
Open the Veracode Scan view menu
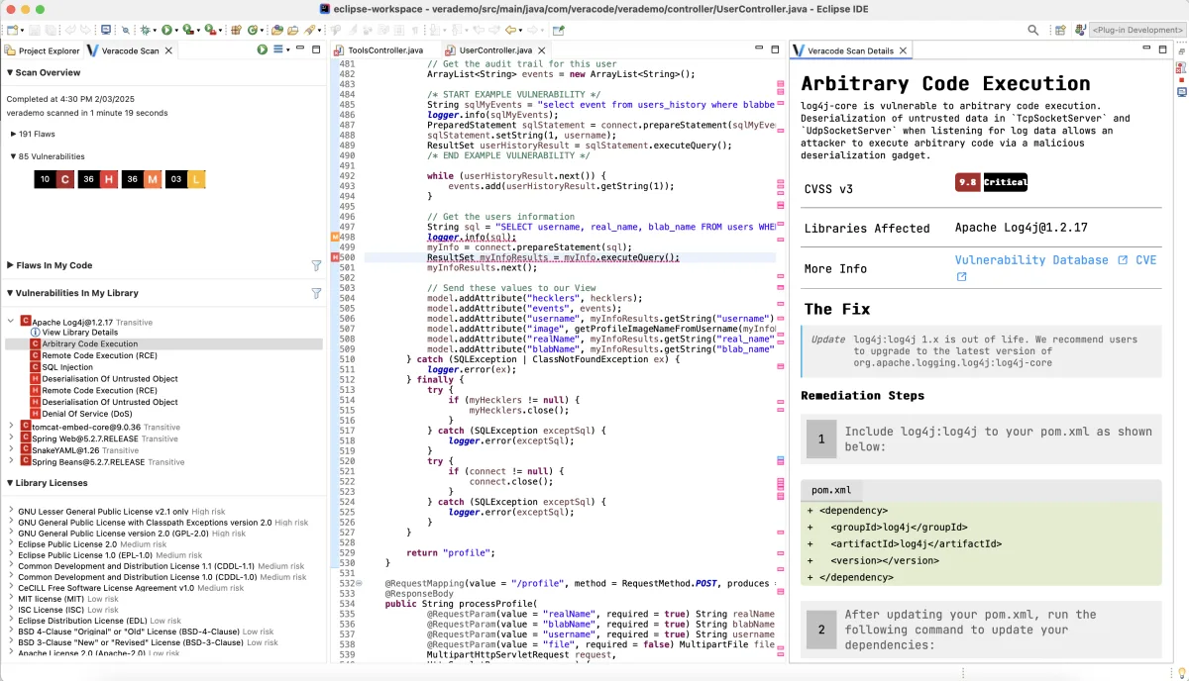(x=280, y=49)
